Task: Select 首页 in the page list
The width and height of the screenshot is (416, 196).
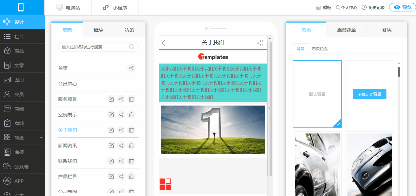Action: pos(63,68)
